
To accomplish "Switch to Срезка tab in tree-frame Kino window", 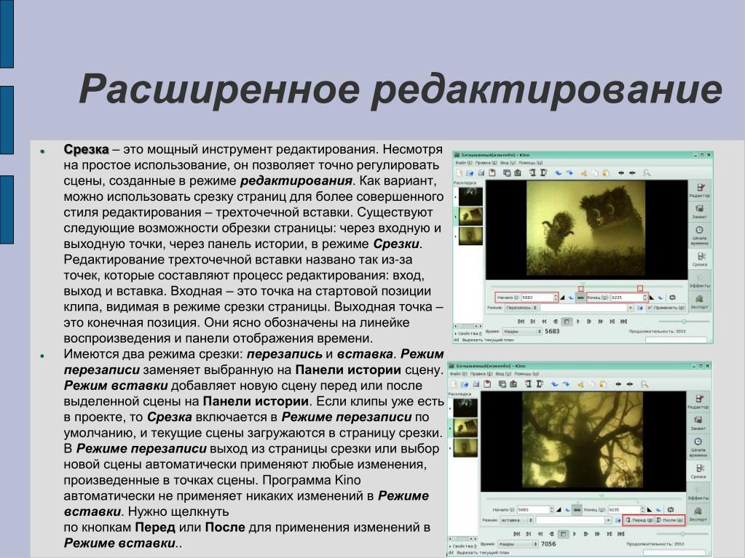I will [698, 471].
